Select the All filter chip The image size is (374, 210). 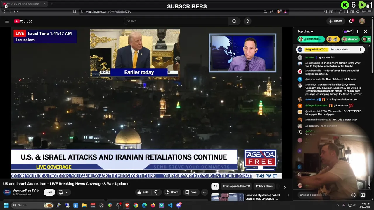[215, 186]
